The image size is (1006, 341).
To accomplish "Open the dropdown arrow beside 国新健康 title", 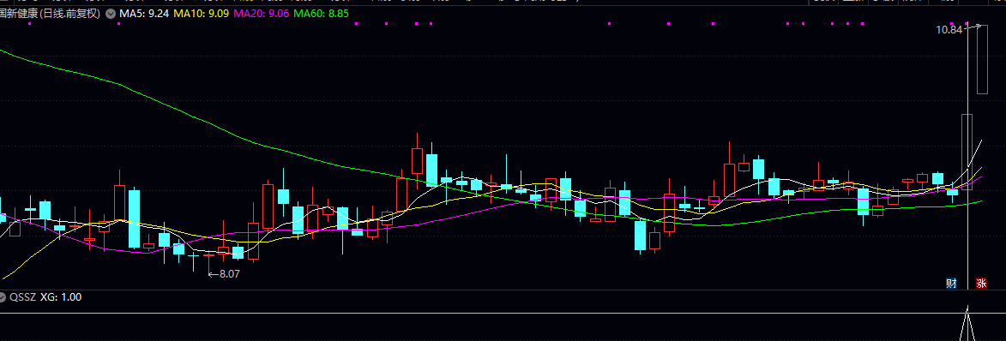I will coord(111,14).
